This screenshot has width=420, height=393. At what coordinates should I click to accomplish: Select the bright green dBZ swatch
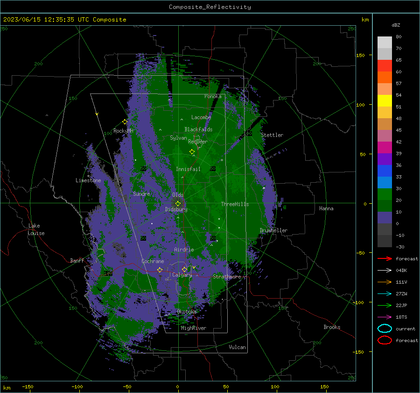coord(385,194)
